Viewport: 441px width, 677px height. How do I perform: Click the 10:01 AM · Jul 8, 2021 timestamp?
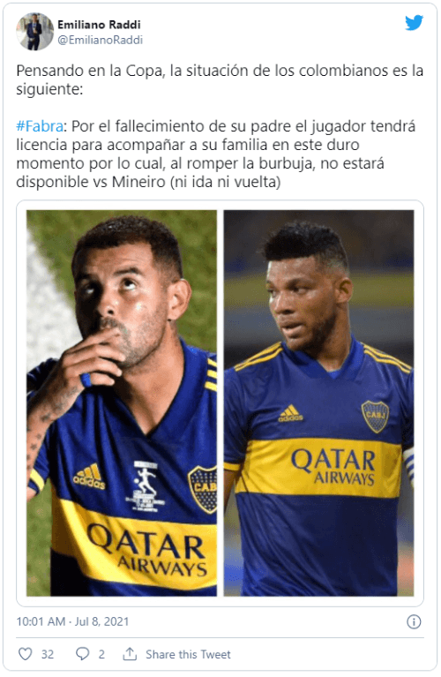click(x=72, y=621)
